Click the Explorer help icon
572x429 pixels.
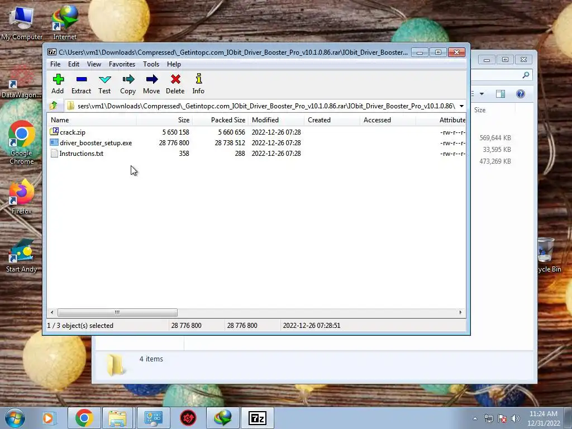[521, 94]
